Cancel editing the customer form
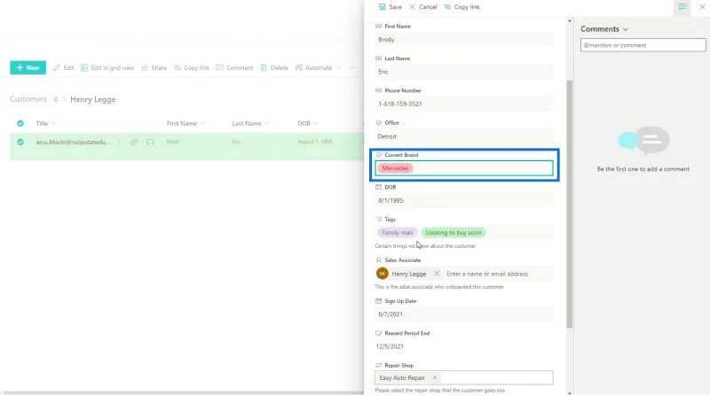Screen dimensions: 710x395 [x=423, y=7]
